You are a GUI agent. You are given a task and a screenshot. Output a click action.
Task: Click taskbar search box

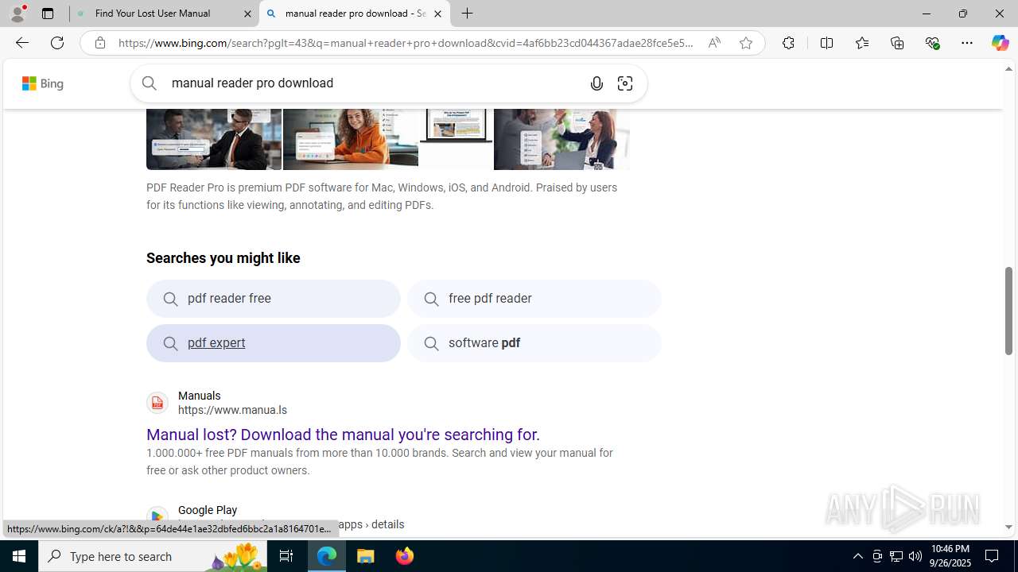coord(152,556)
